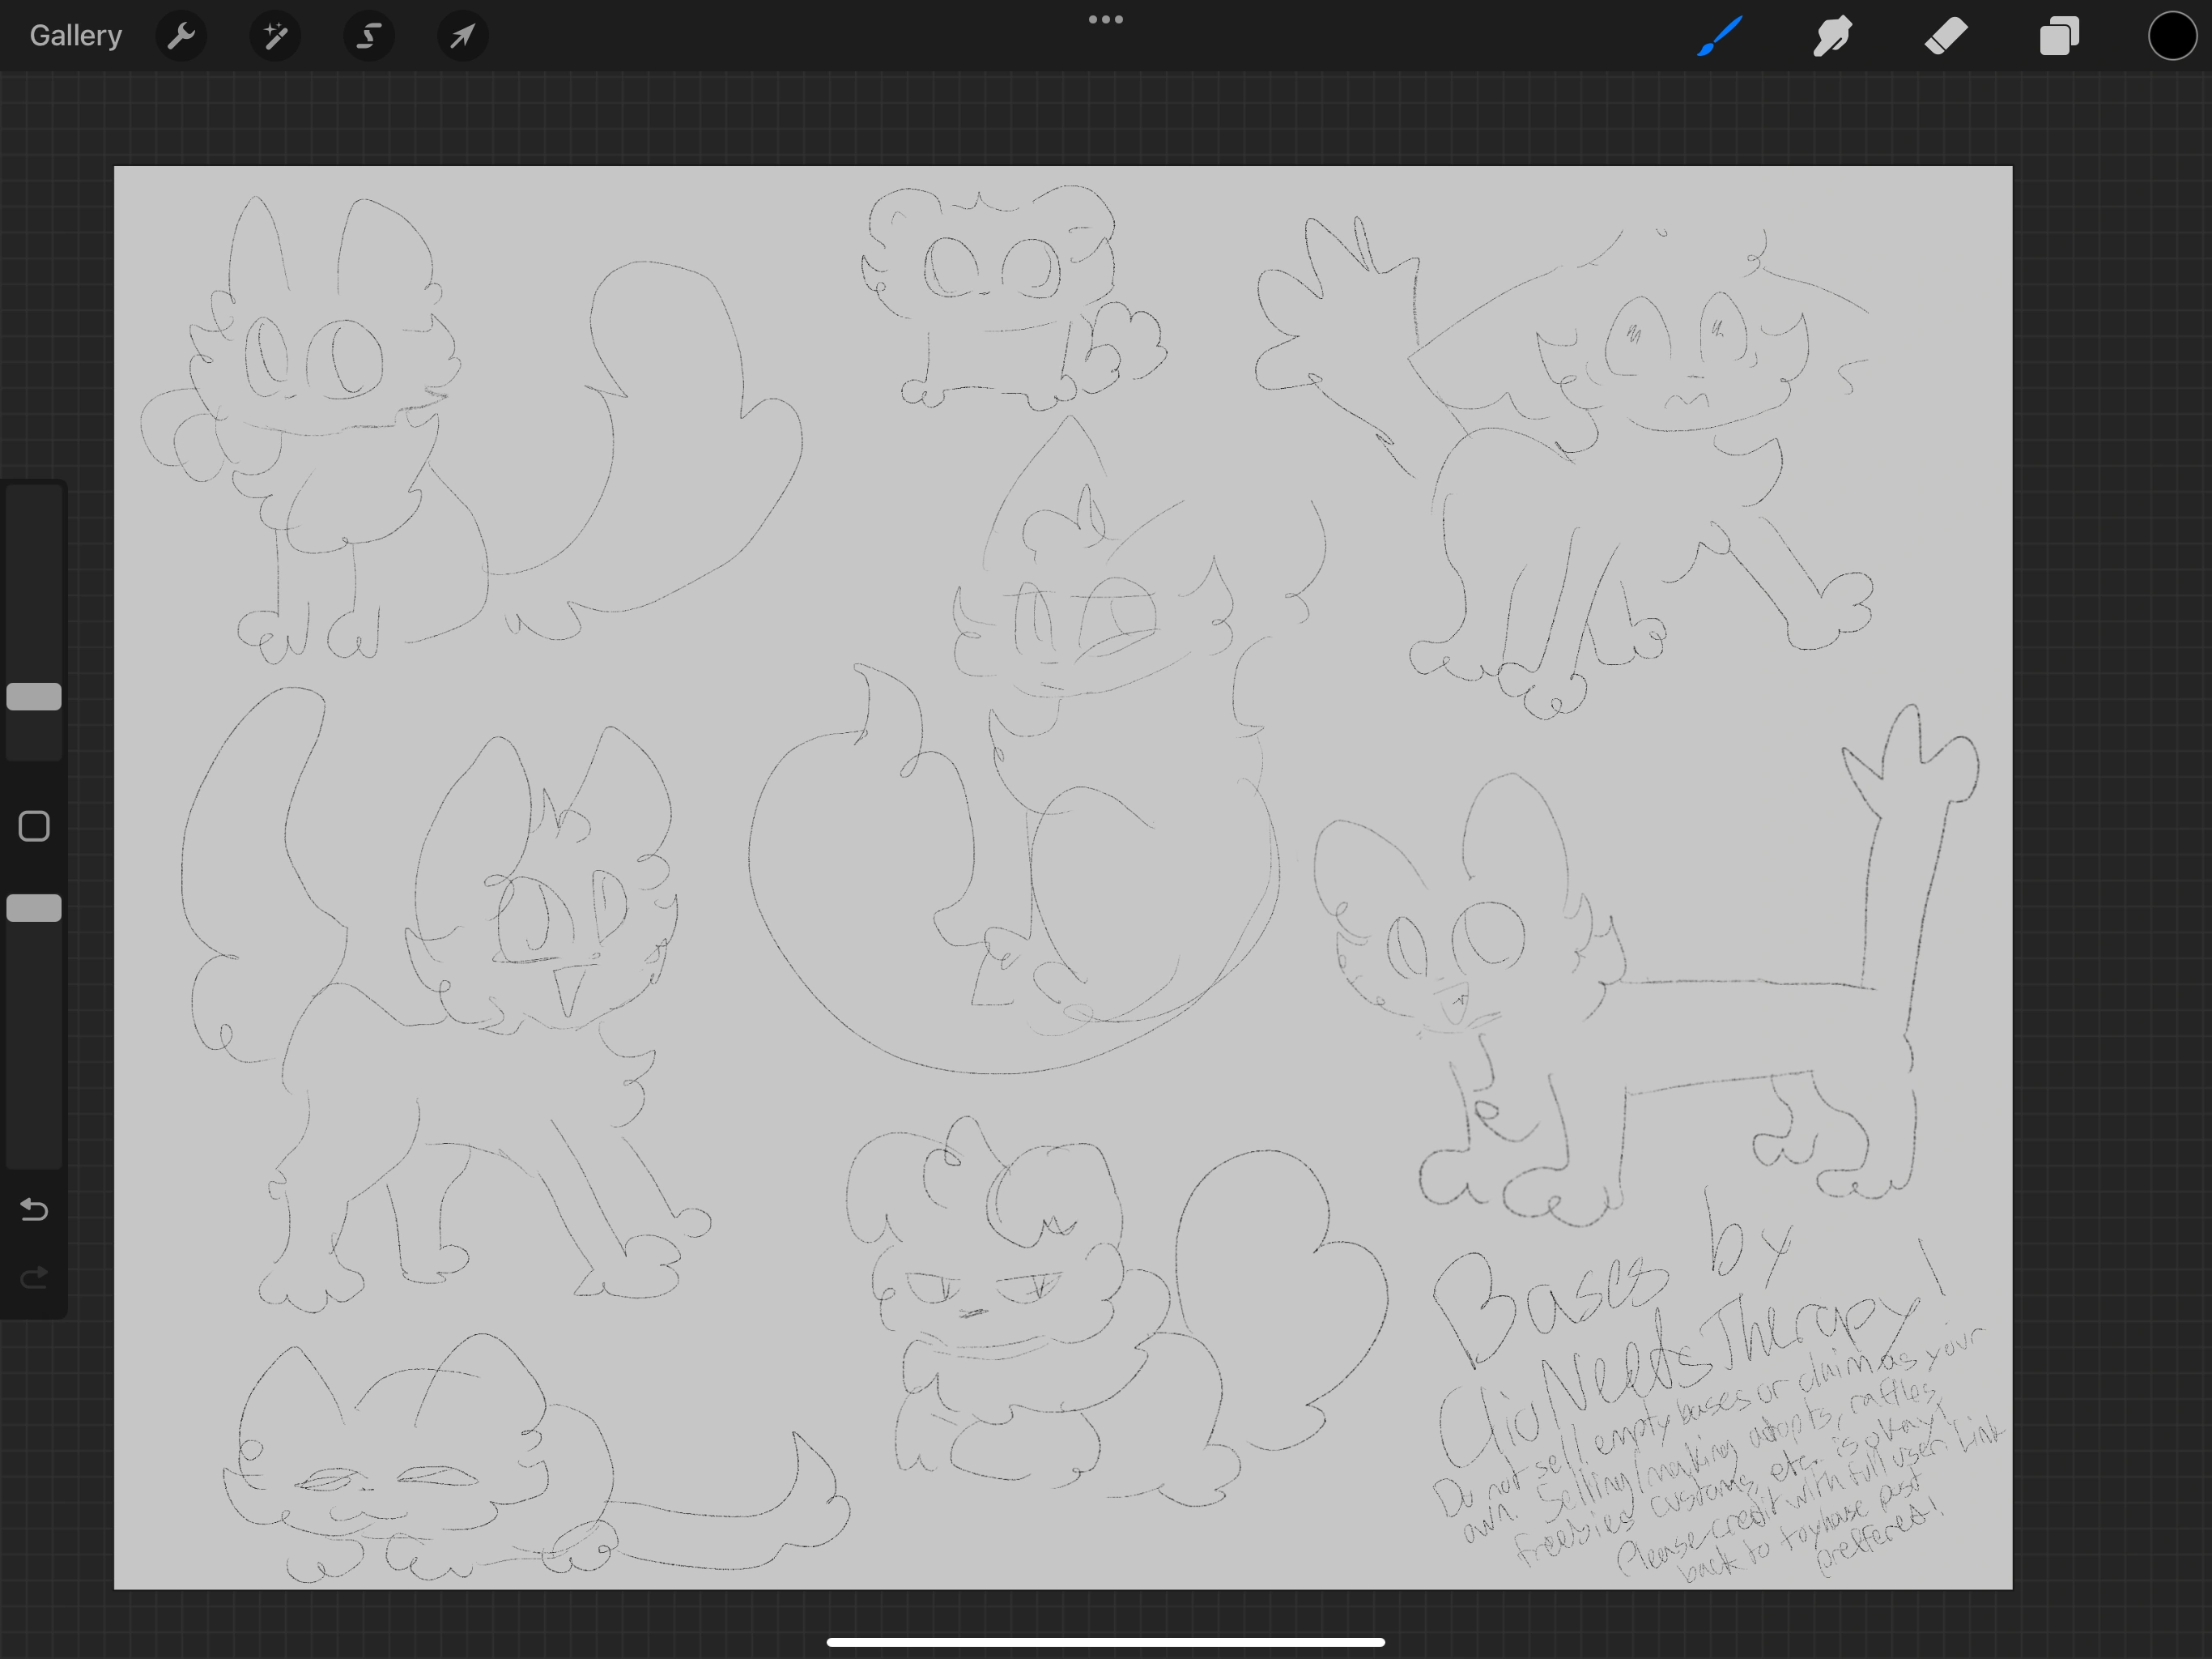2212x1659 pixels.
Task: Switch to the Eraser tool
Action: point(1946,36)
